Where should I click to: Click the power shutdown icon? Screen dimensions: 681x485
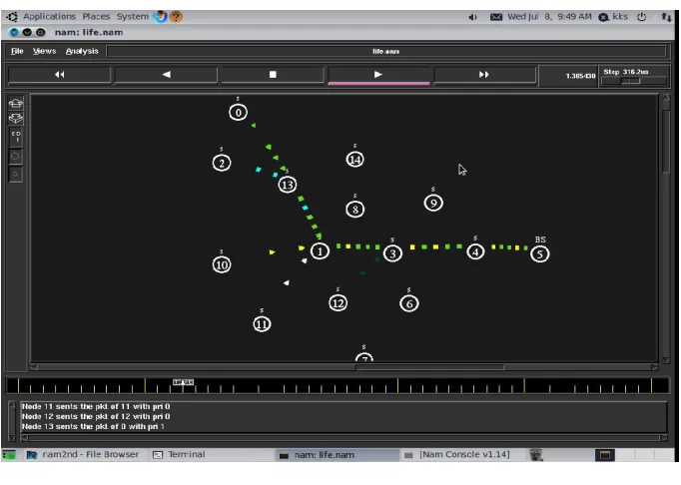tap(641, 17)
